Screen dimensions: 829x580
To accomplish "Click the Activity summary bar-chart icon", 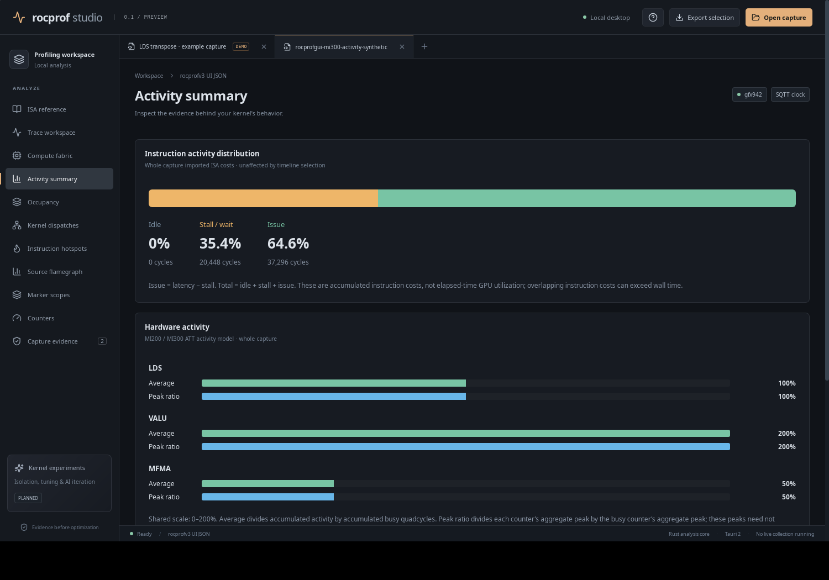I will [17, 179].
